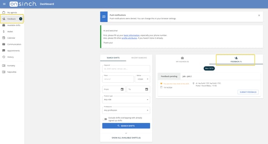Switch to the Search Shifts tab

pos(113,58)
